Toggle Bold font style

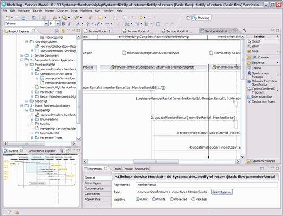[x=63, y=24]
